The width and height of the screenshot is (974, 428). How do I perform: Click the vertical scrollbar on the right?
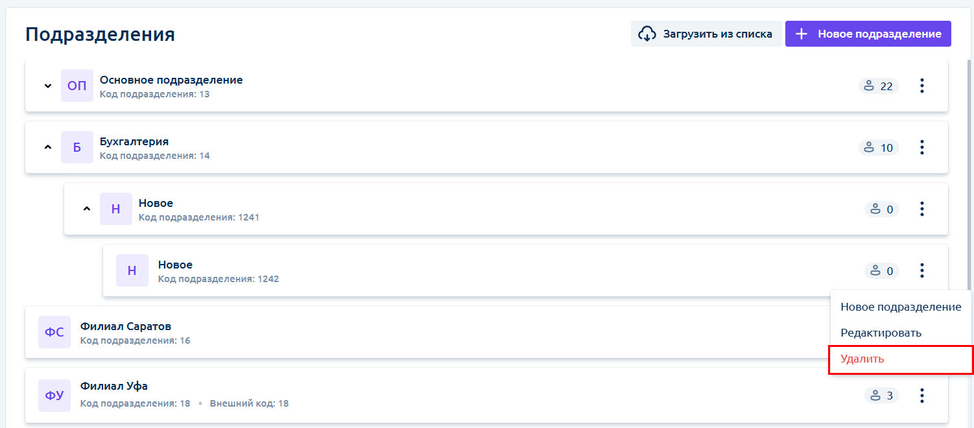(970, 175)
